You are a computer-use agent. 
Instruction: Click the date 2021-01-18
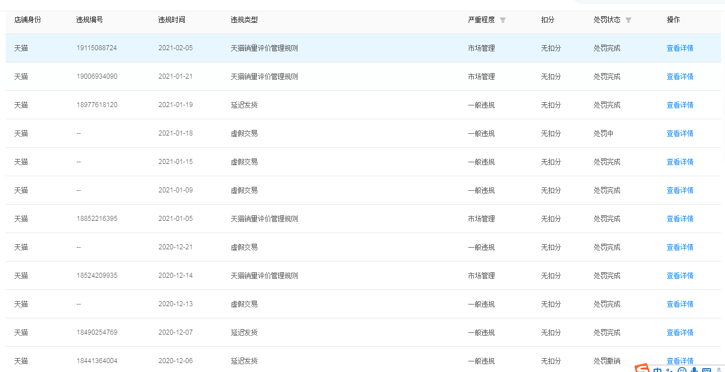(x=175, y=133)
